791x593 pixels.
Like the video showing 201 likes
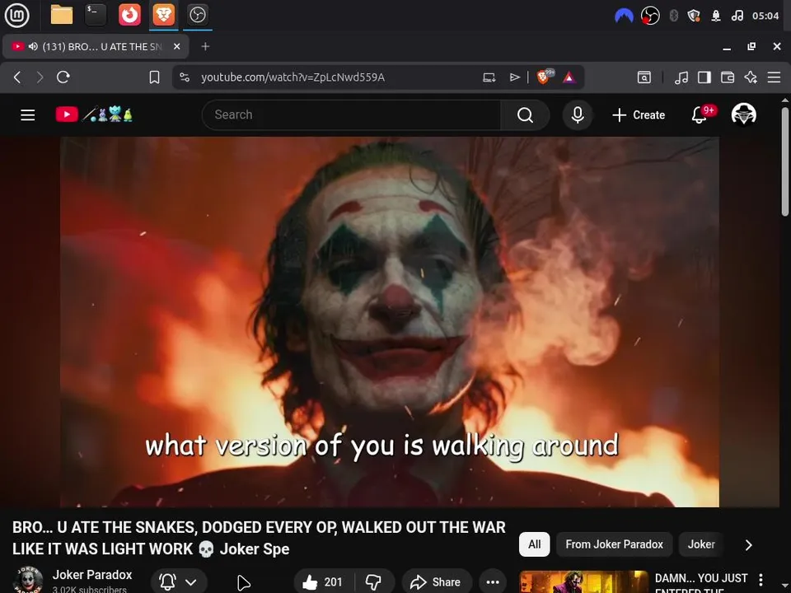(x=324, y=582)
